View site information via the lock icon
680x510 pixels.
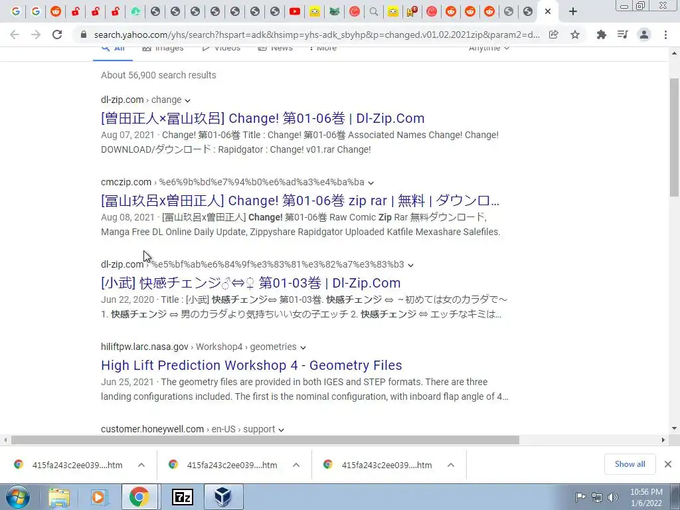(x=84, y=35)
